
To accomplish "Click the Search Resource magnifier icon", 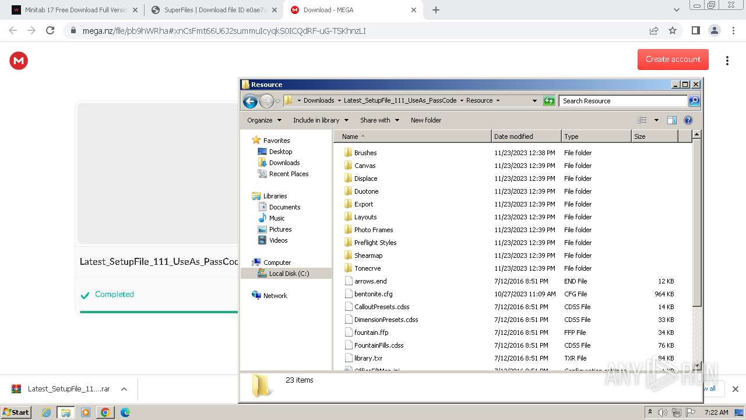I will (x=694, y=101).
